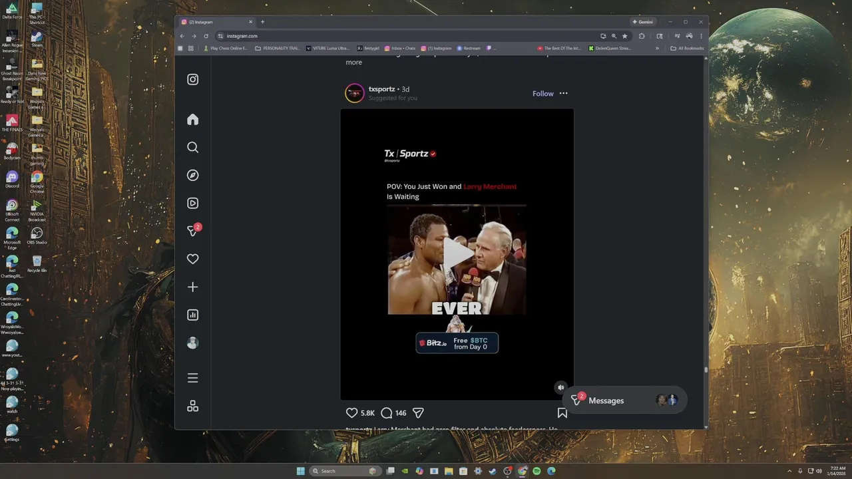
Task: Open the Chrome Extensions puzzle icon
Action: tap(642, 36)
